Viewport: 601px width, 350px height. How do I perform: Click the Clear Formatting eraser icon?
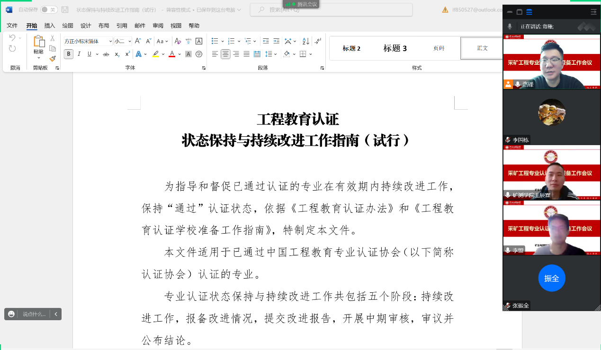coord(178,41)
